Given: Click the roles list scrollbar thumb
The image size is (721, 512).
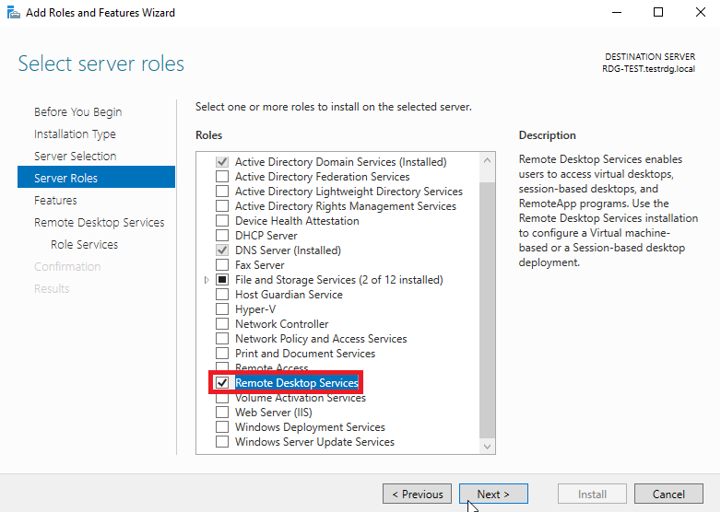Looking at the screenshot, I should pyautogui.click(x=488, y=309).
